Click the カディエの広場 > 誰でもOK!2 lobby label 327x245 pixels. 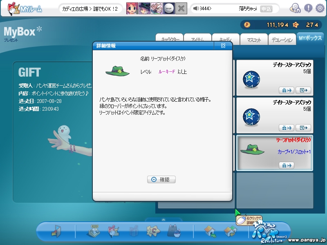tap(90, 9)
